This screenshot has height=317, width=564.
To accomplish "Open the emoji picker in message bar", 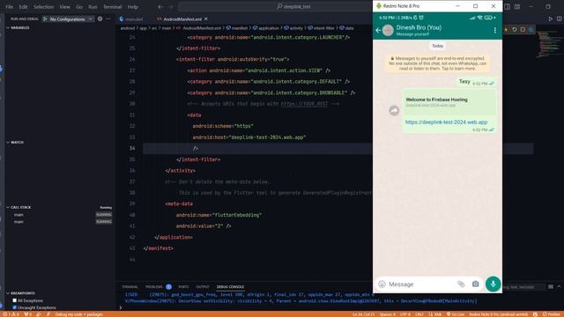I will pos(382,284).
